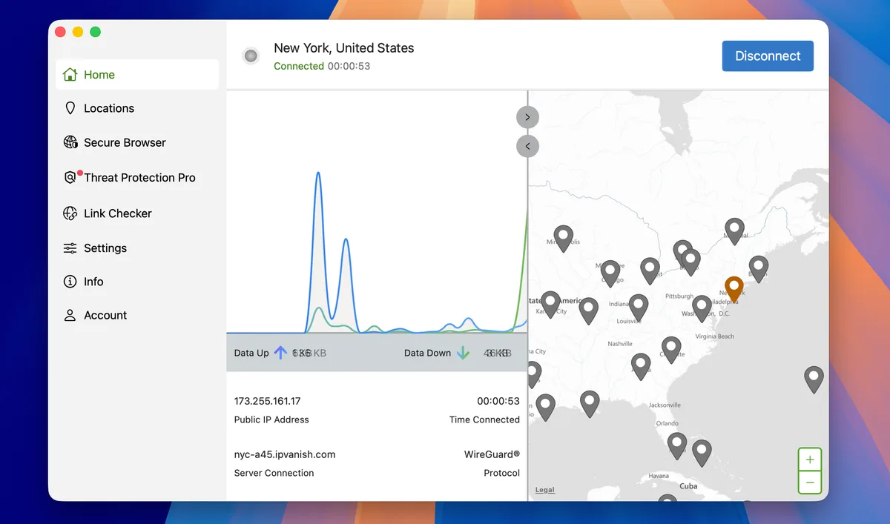This screenshot has width=890, height=524.
Task: Select the Washington D.C. map pin
Action: tap(702, 308)
